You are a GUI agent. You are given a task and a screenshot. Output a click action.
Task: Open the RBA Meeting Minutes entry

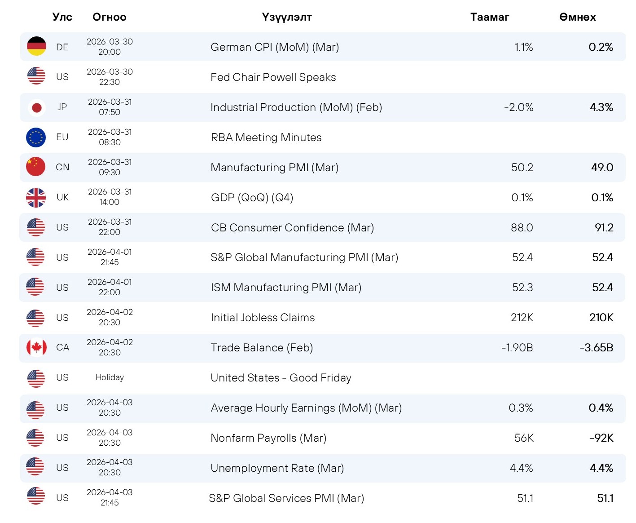point(266,137)
